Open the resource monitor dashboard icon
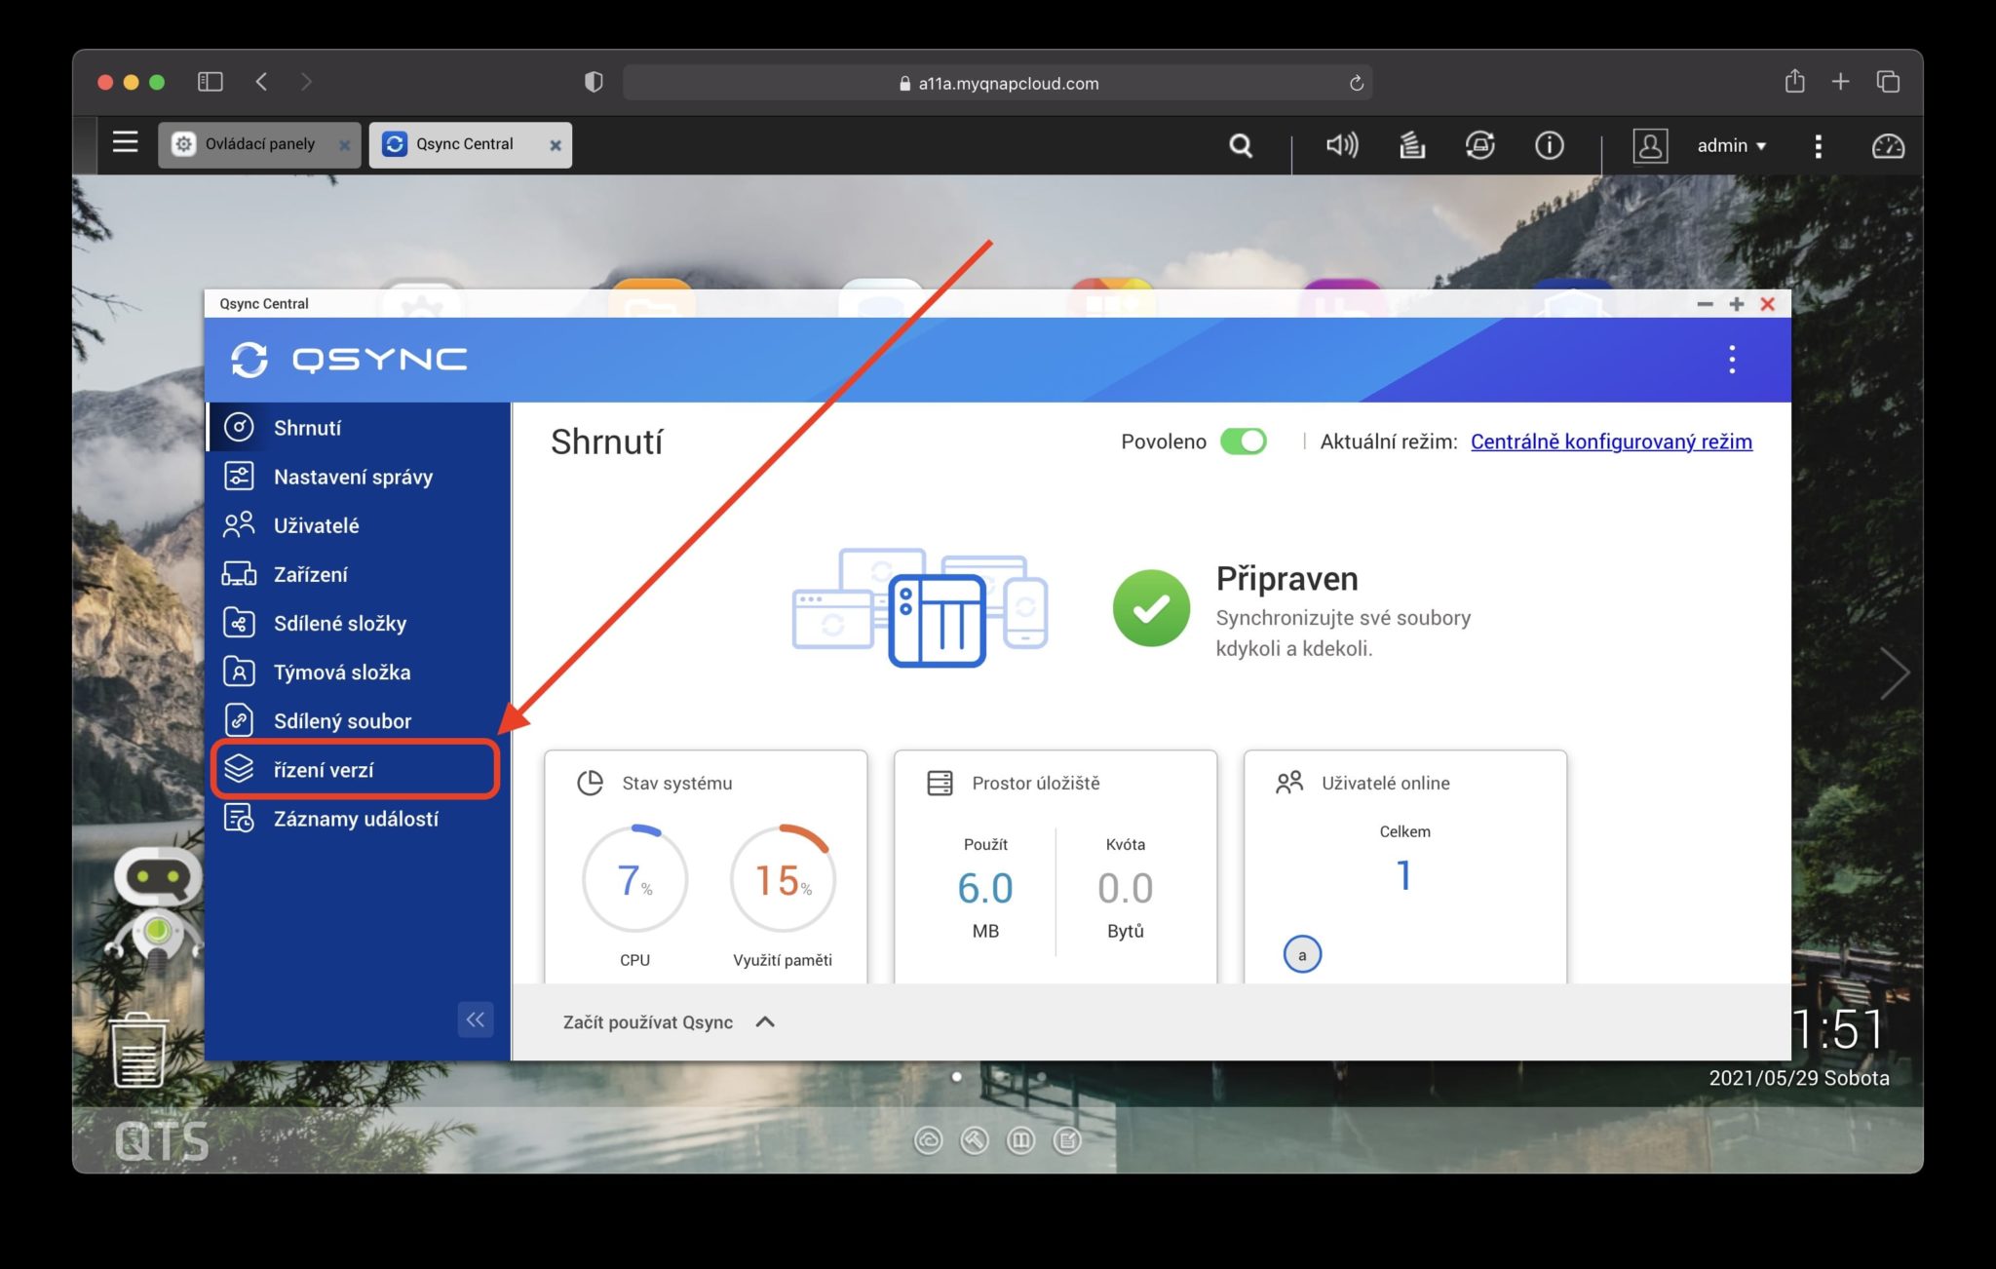The width and height of the screenshot is (1996, 1269). [1888, 147]
